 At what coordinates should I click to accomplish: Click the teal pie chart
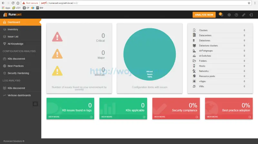[150, 54]
